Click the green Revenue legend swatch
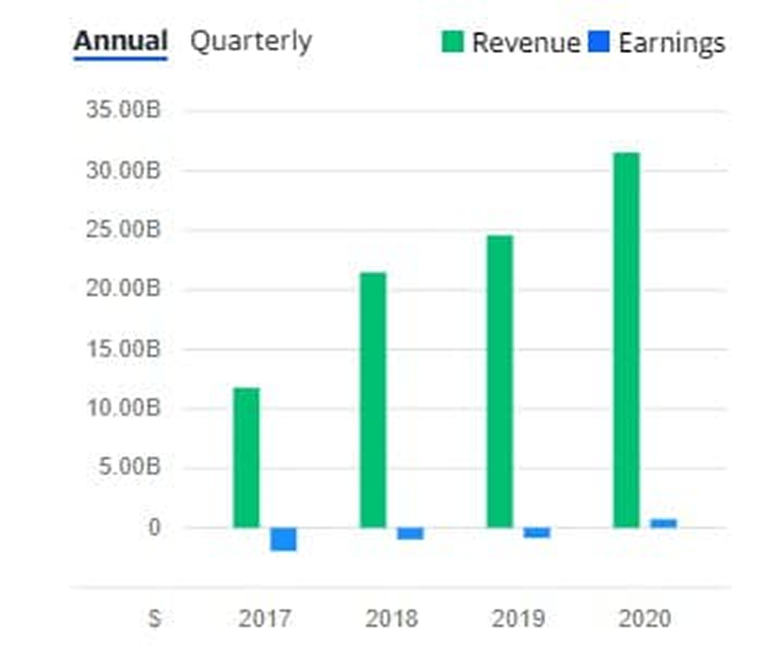The width and height of the screenshot is (783, 653). coord(452,42)
